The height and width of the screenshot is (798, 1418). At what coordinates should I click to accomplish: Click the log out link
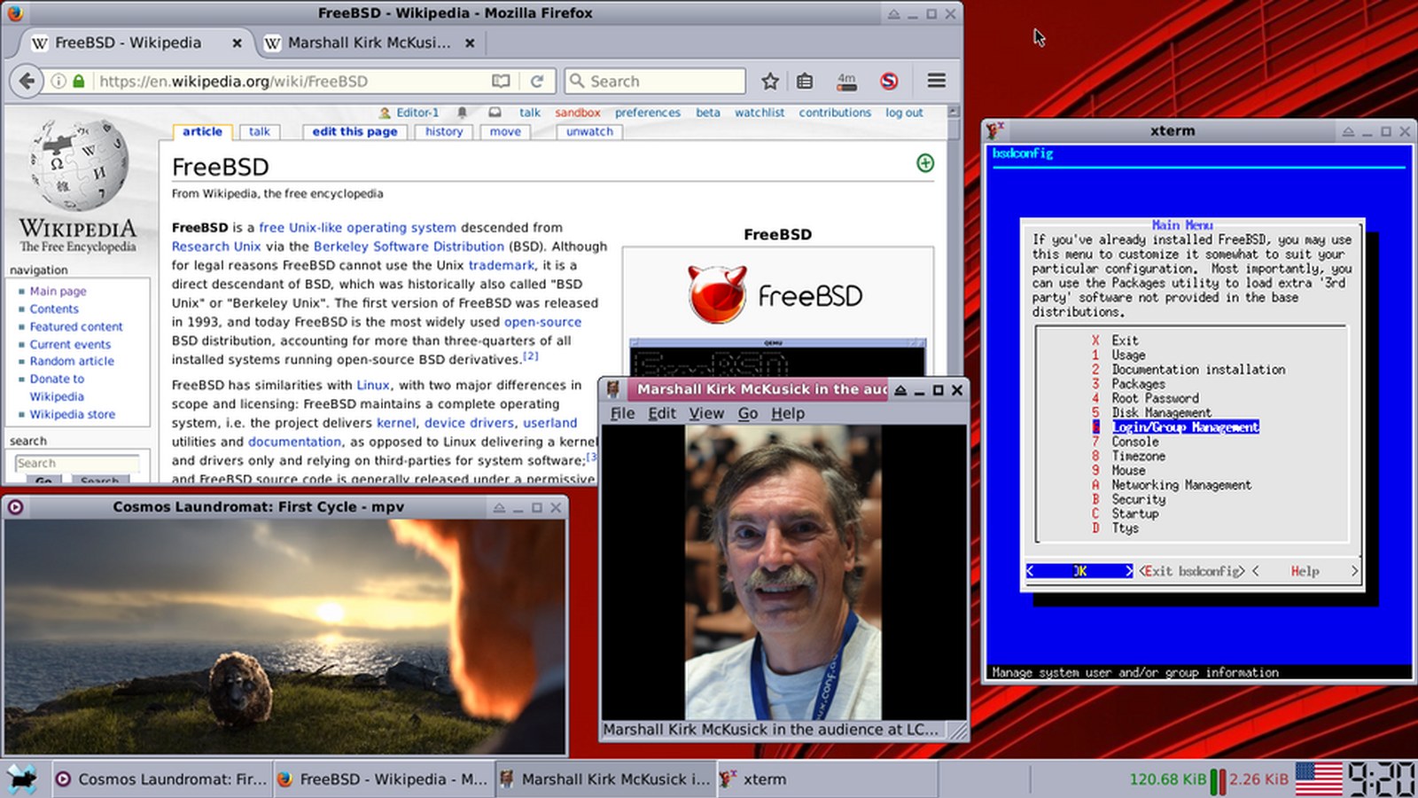tap(904, 113)
